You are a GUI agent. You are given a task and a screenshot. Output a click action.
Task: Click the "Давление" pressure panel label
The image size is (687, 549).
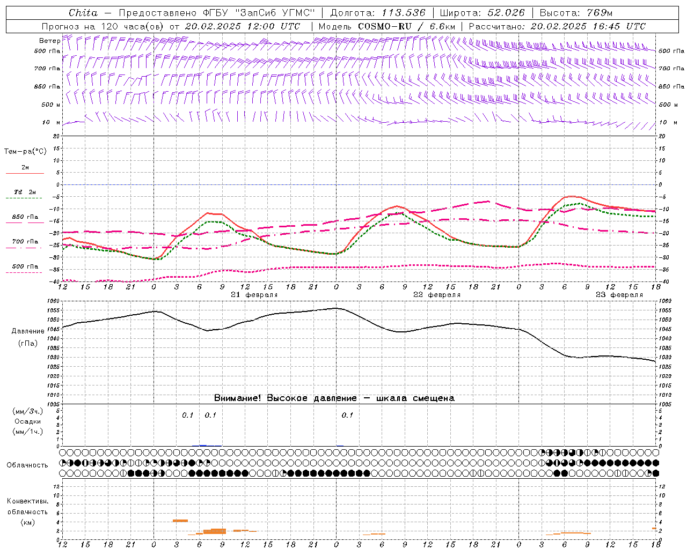[x=28, y=331]
